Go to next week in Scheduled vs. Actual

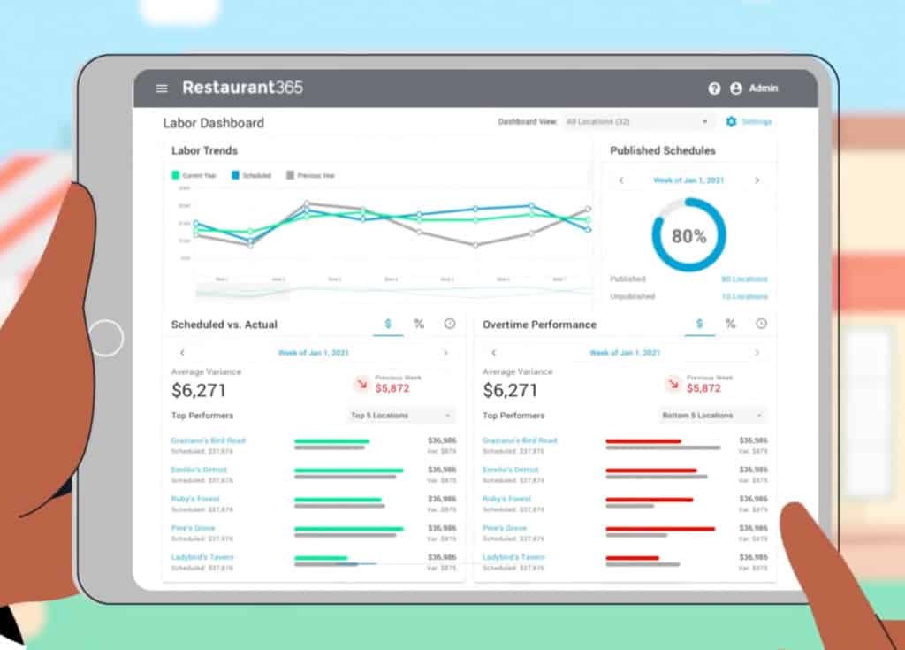click(x=445, y=353)
